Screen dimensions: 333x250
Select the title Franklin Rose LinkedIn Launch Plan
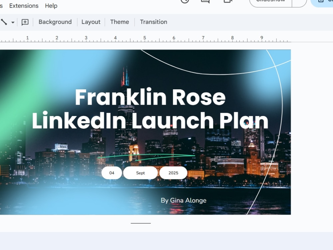pyautogui.click(x=150, y=109)
